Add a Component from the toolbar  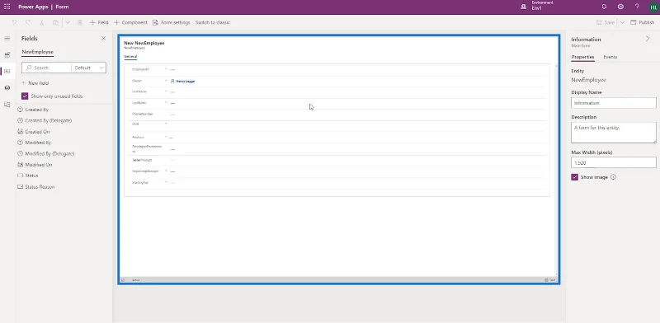[130, 23]
